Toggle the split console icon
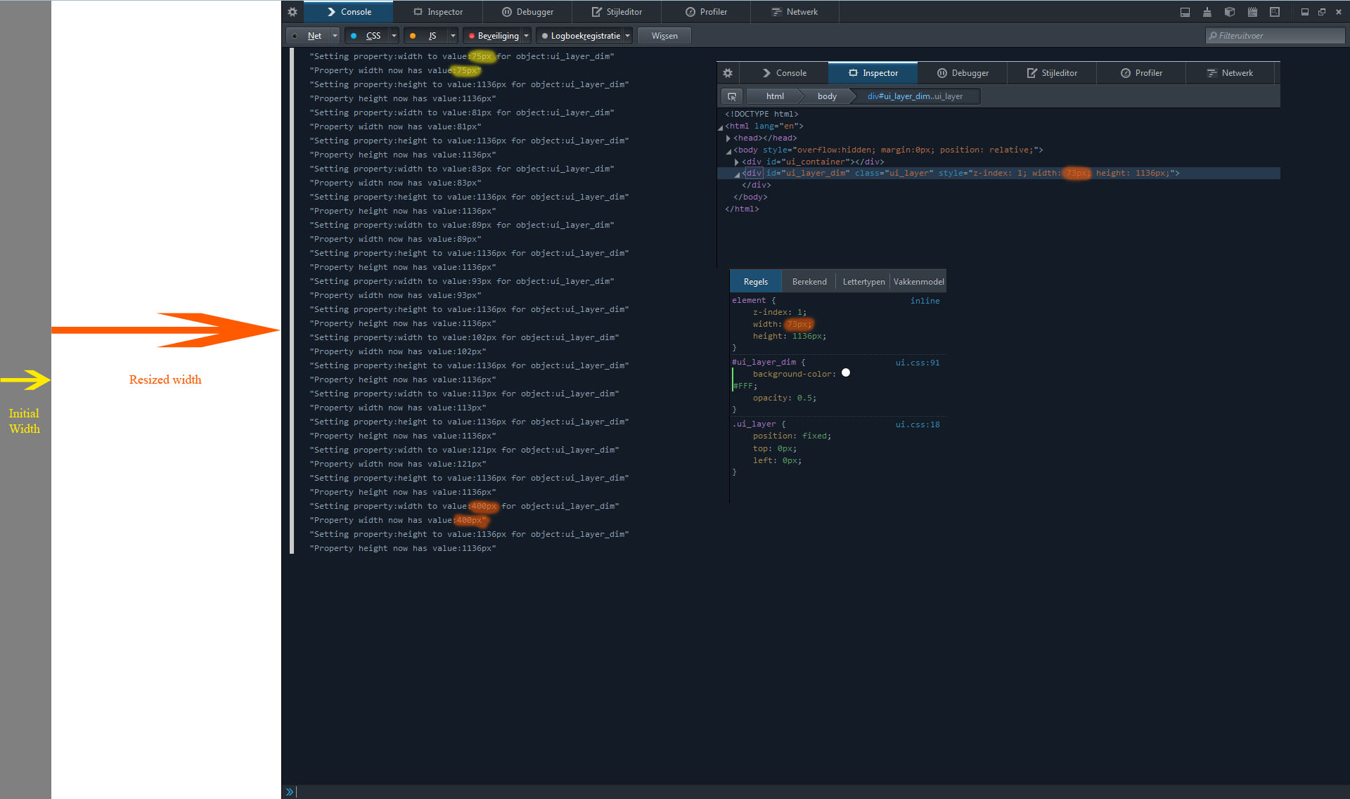 coord(1185,12)
